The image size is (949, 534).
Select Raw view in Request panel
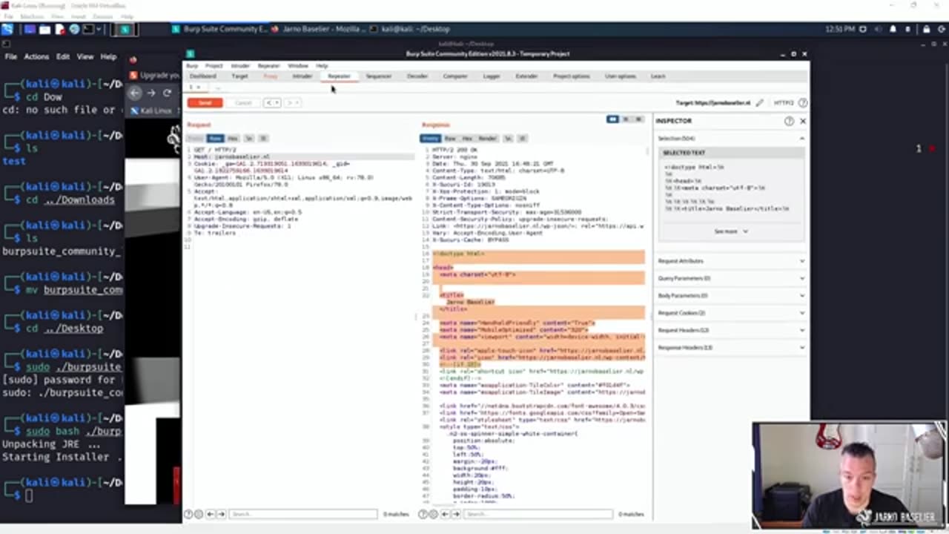point(214,139)
